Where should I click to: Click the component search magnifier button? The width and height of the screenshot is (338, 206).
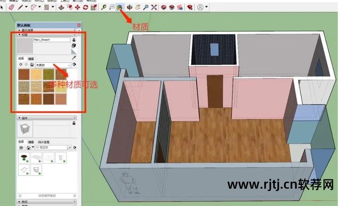coord(69,147)
